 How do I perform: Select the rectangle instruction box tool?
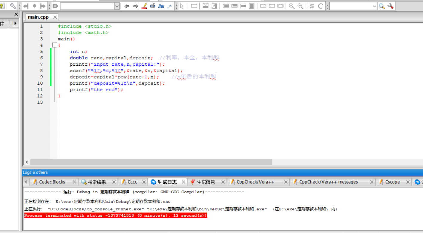tap(194, 6)
